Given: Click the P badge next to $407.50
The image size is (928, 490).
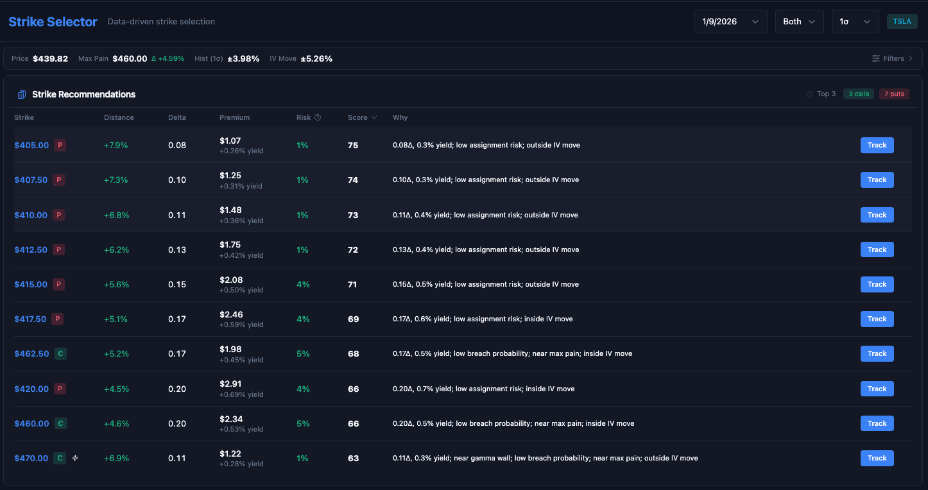Looking at the screenshot, I should point(59,180).
